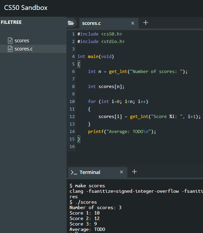Open a new editor tab with plus

tap(146, 23)
